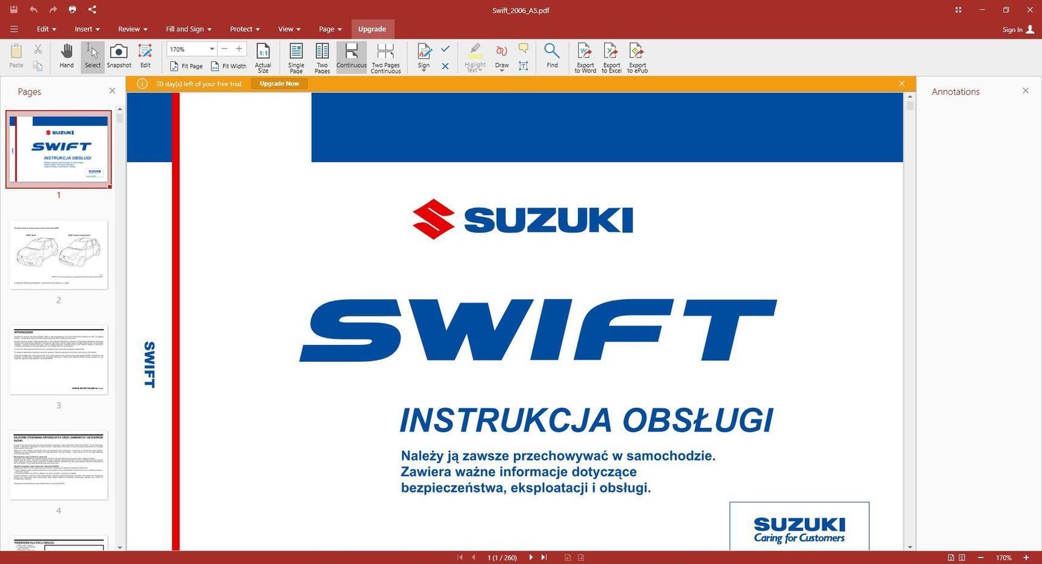Add a sticky note comment

pyautogui.click(x=523, y=48)
